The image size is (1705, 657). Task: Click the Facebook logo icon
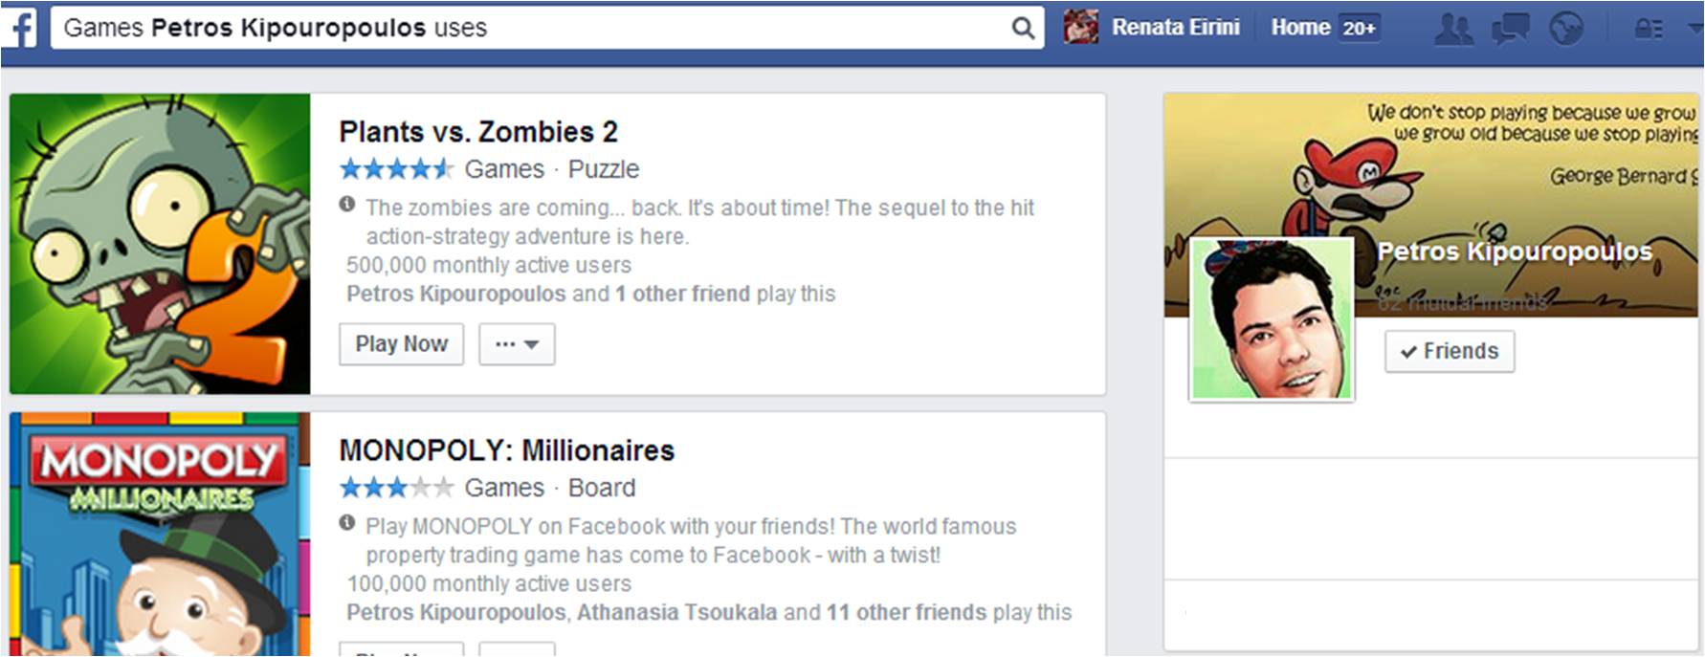19,28
